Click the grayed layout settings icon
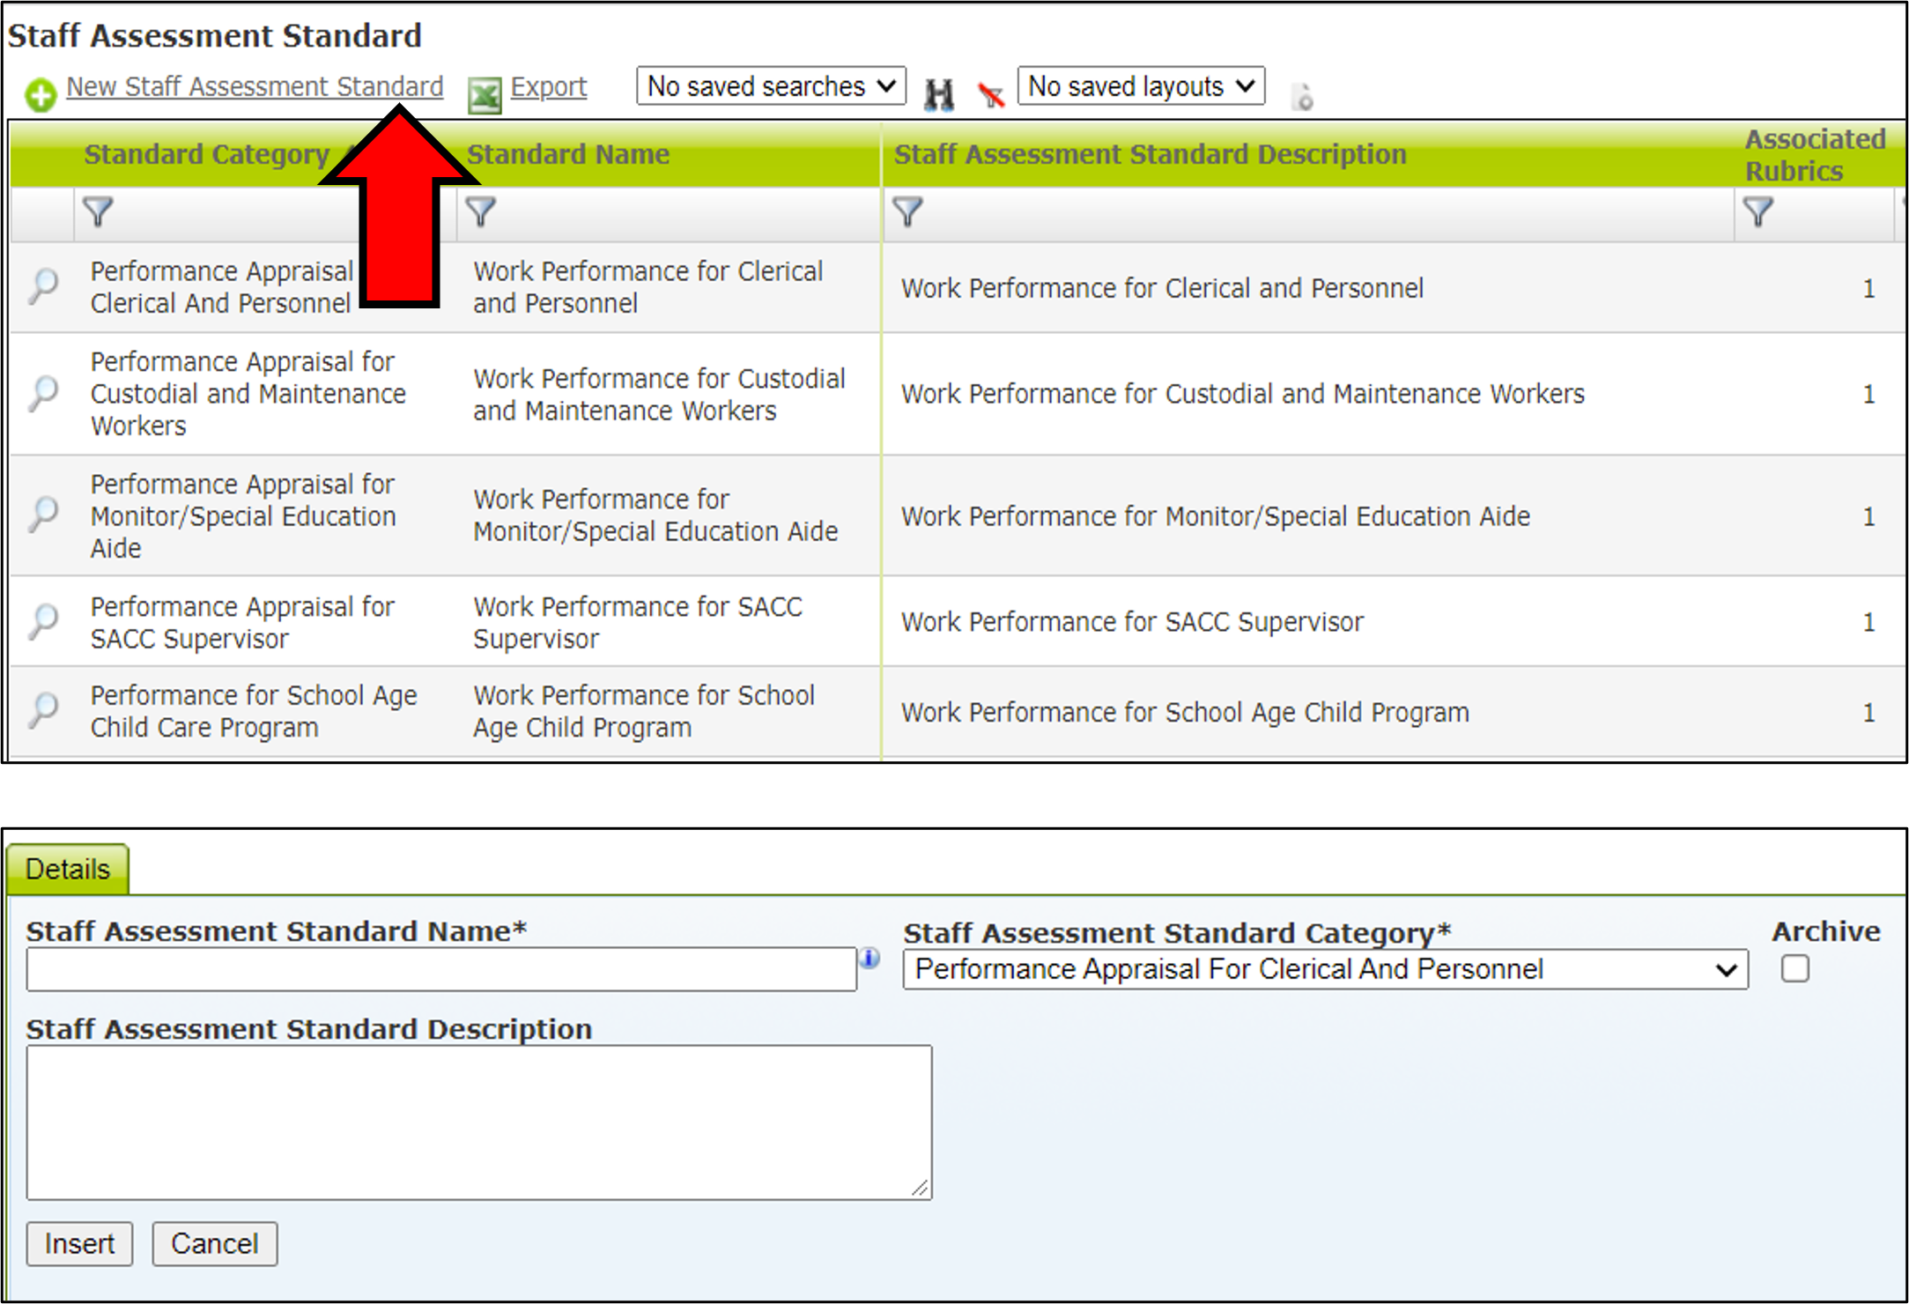 (x=1302, y=96)
